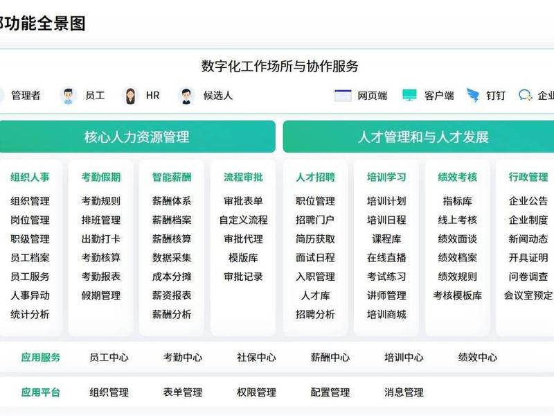
Task: Click 模版库 item
Action: point(243,257)
